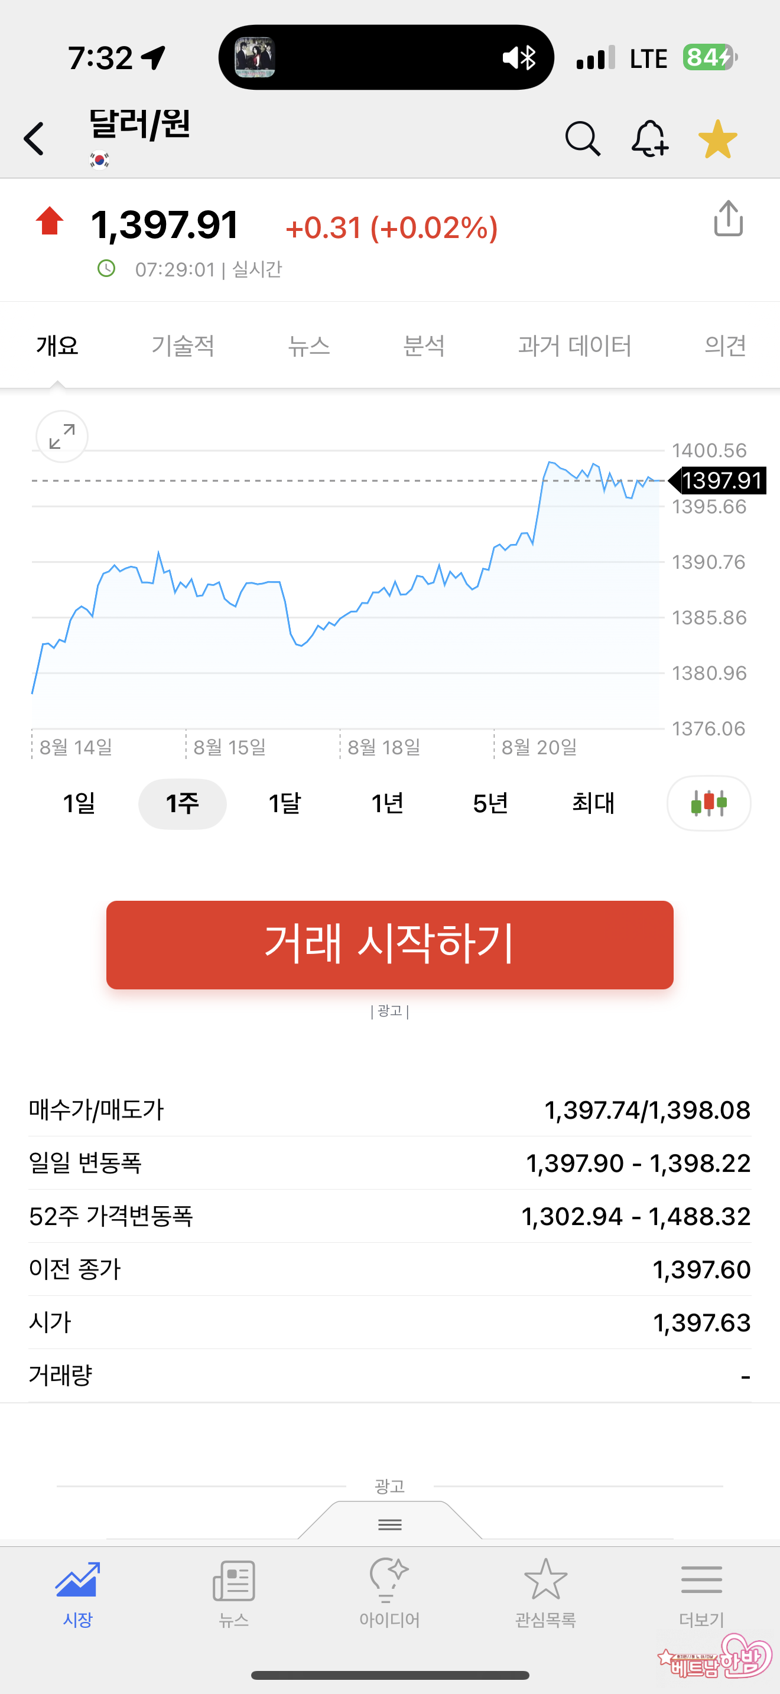Toggle the yellow favorite star
Image resolution: width=780 pixels, height=1694 pixels.
717,139
